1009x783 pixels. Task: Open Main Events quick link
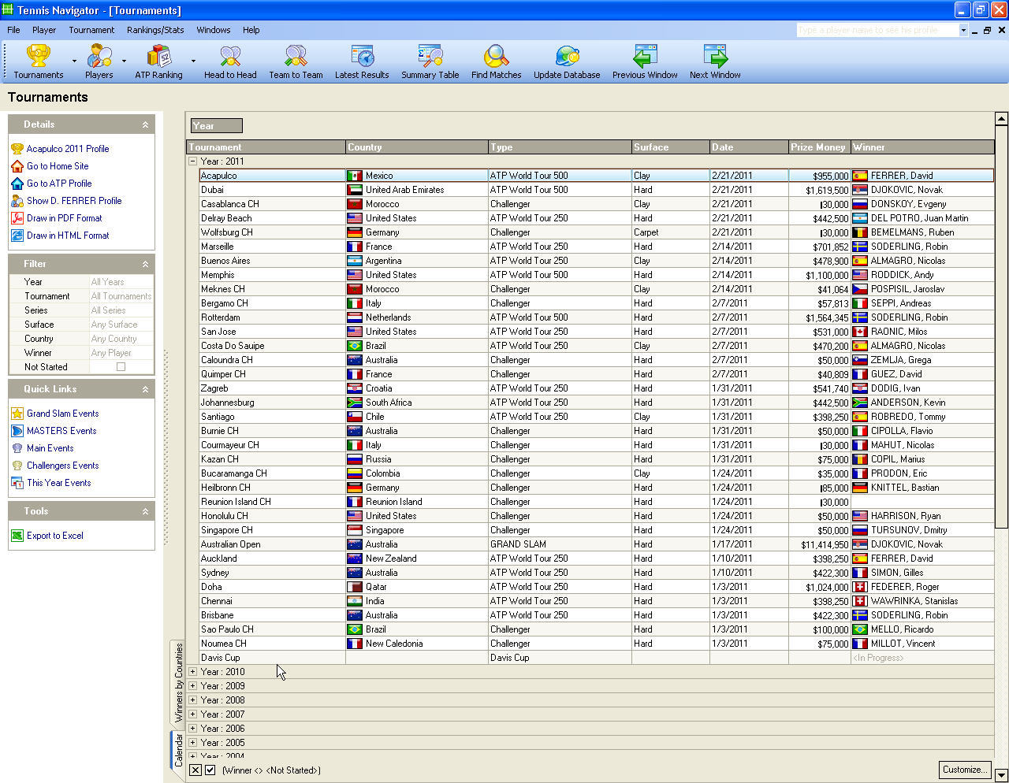click(x=50, y=448)
